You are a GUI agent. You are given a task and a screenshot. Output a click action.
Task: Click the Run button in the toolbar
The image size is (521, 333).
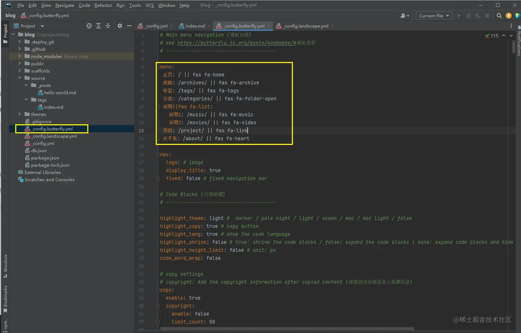(x=459, y=16)
